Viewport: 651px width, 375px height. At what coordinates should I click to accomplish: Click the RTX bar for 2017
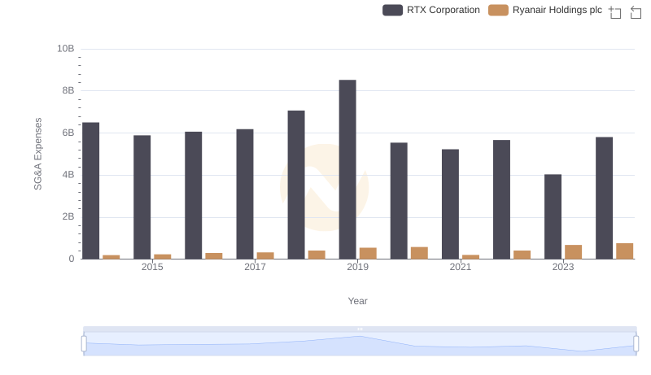[245, 194]
